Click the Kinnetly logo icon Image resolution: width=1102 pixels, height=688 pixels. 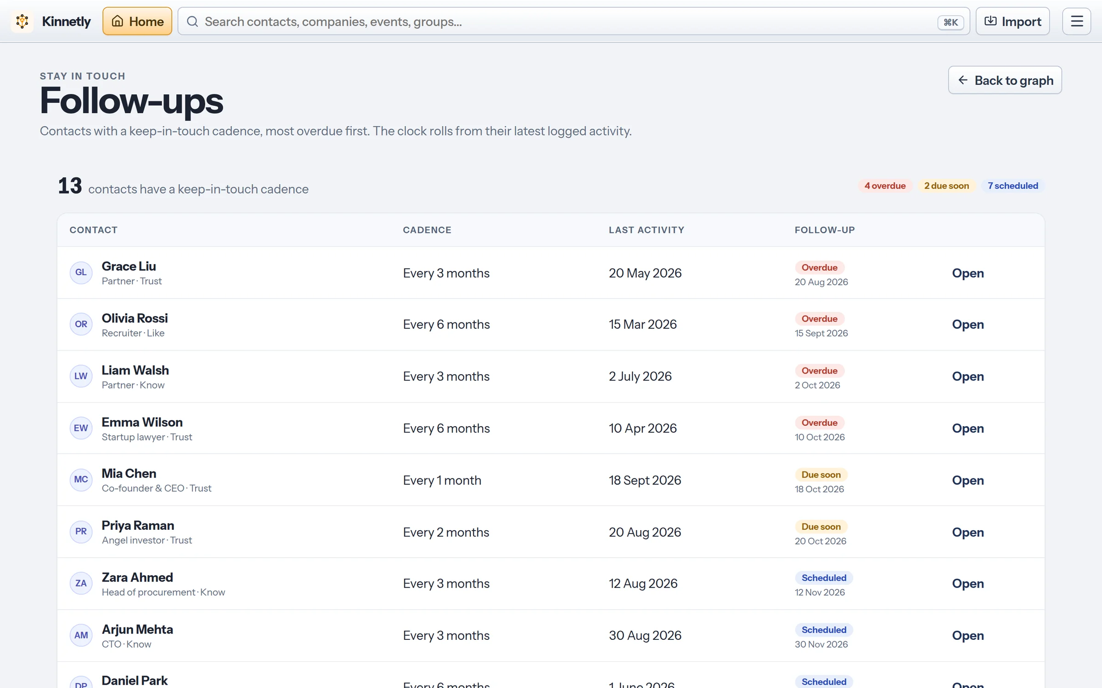coord(22,21)
